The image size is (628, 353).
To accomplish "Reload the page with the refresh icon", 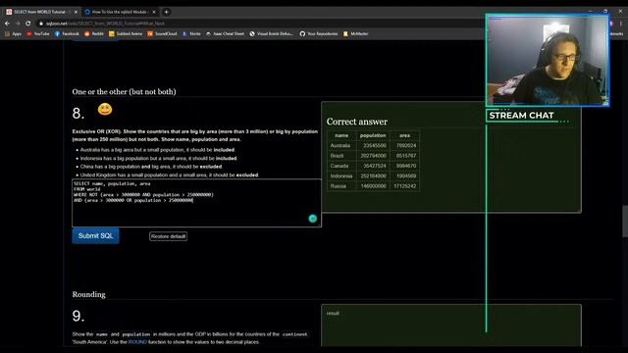I will click(x=28, y=24).
